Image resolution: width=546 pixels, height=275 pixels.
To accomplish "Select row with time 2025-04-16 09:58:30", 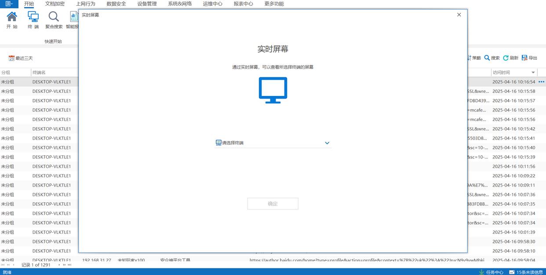I will pyautogui.click(x=513, y=242).
